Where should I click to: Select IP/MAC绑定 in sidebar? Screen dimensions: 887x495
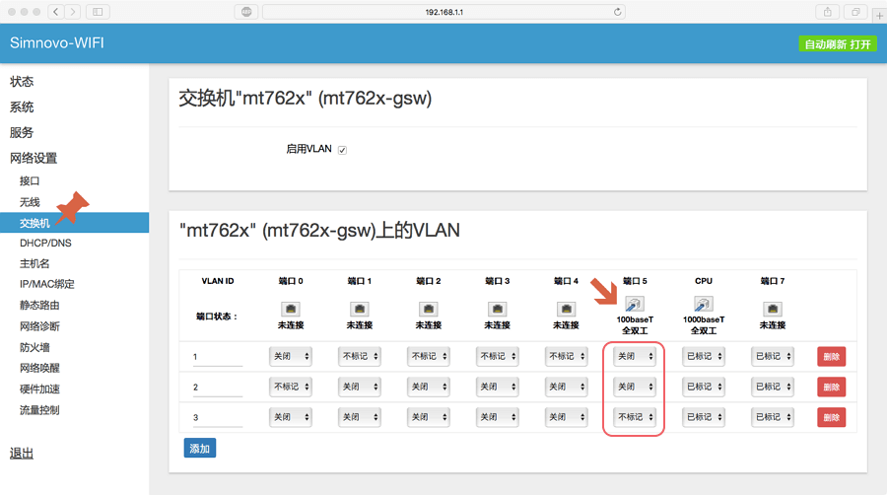(47, 284)
